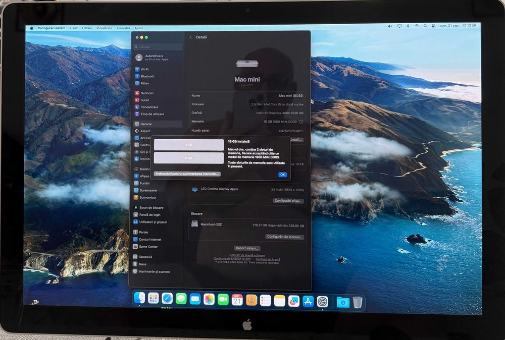Image resolution: width=505 pixels, height=340 pixels.
Task: Open Notes from the Dock
Action: click(280, 301)
